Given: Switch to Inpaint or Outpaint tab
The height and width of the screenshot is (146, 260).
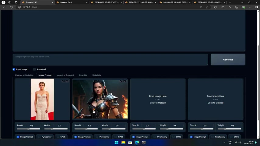Looking at the screenshot, I should coord(65,75).
